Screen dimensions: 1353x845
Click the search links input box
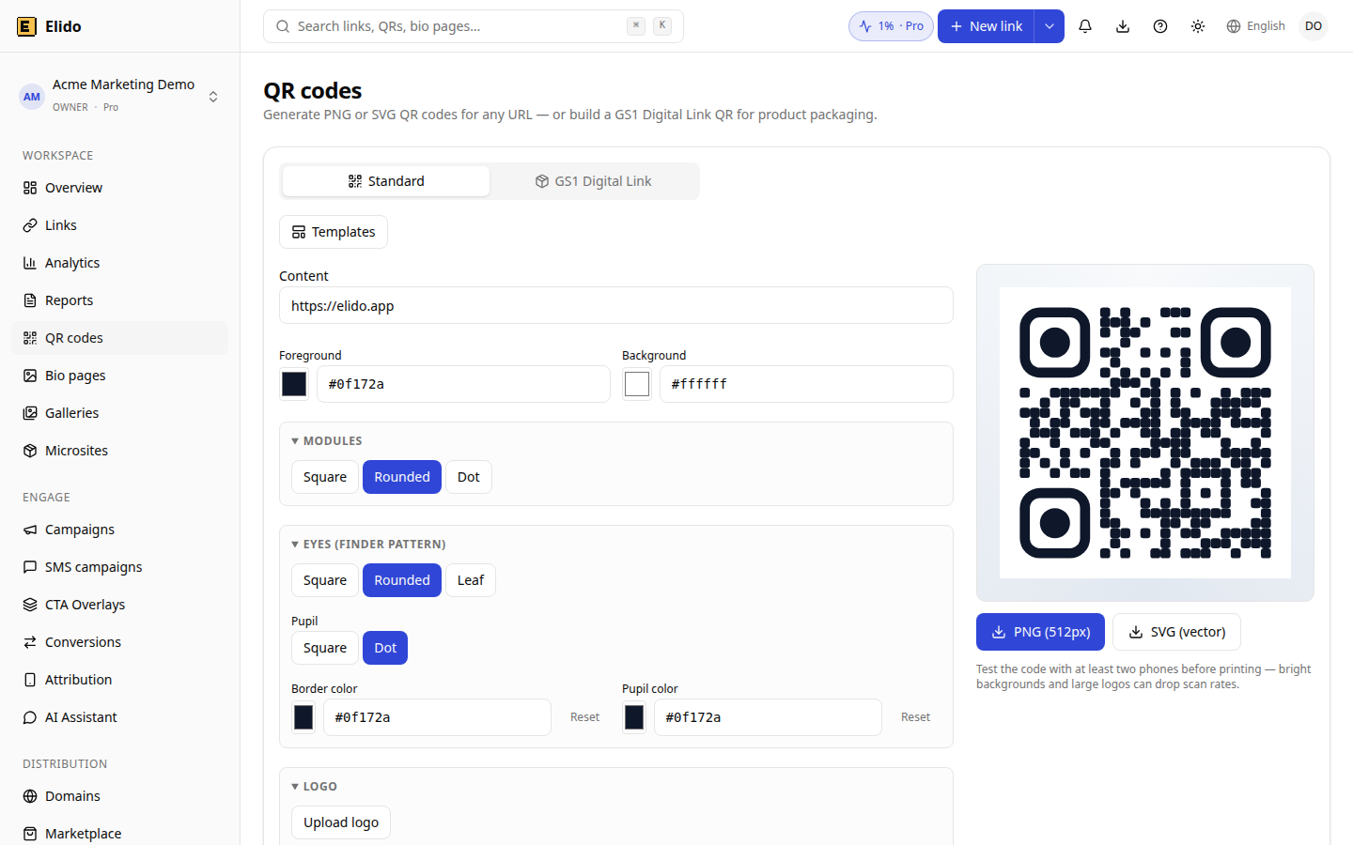coord(474,26)
